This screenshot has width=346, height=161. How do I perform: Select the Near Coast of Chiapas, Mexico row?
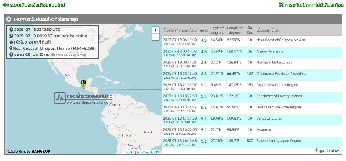click(252, 41)
